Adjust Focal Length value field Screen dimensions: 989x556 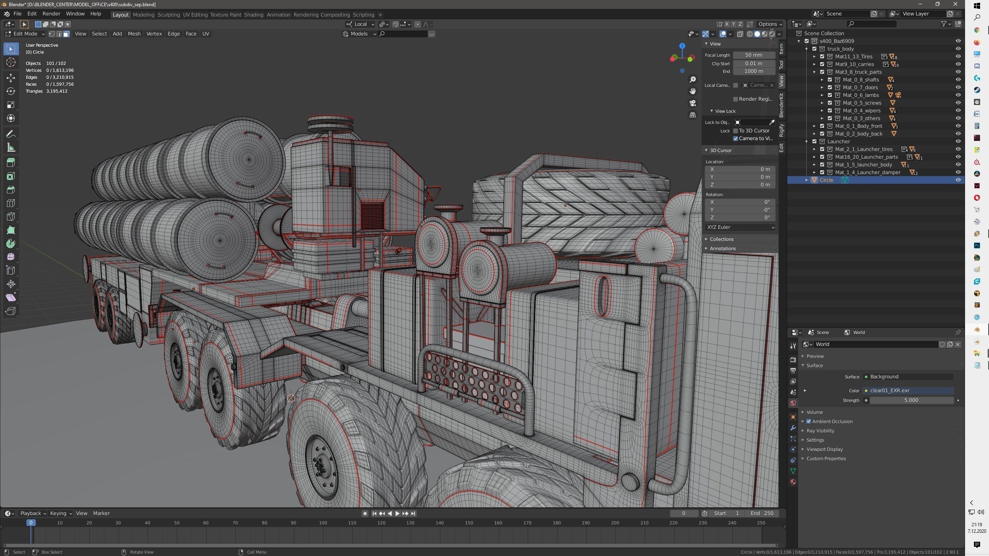[x=754, y=55]
